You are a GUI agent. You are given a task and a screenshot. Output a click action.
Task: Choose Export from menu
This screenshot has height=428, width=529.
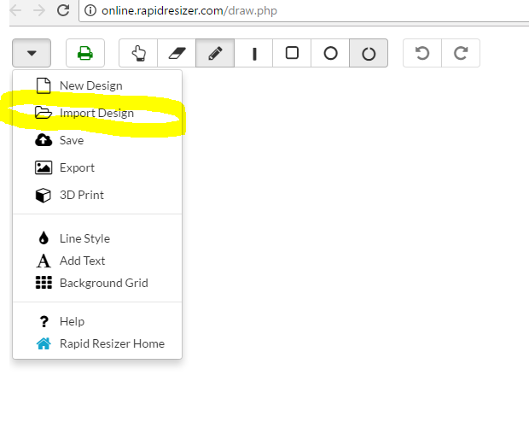[x=97, y=167]
